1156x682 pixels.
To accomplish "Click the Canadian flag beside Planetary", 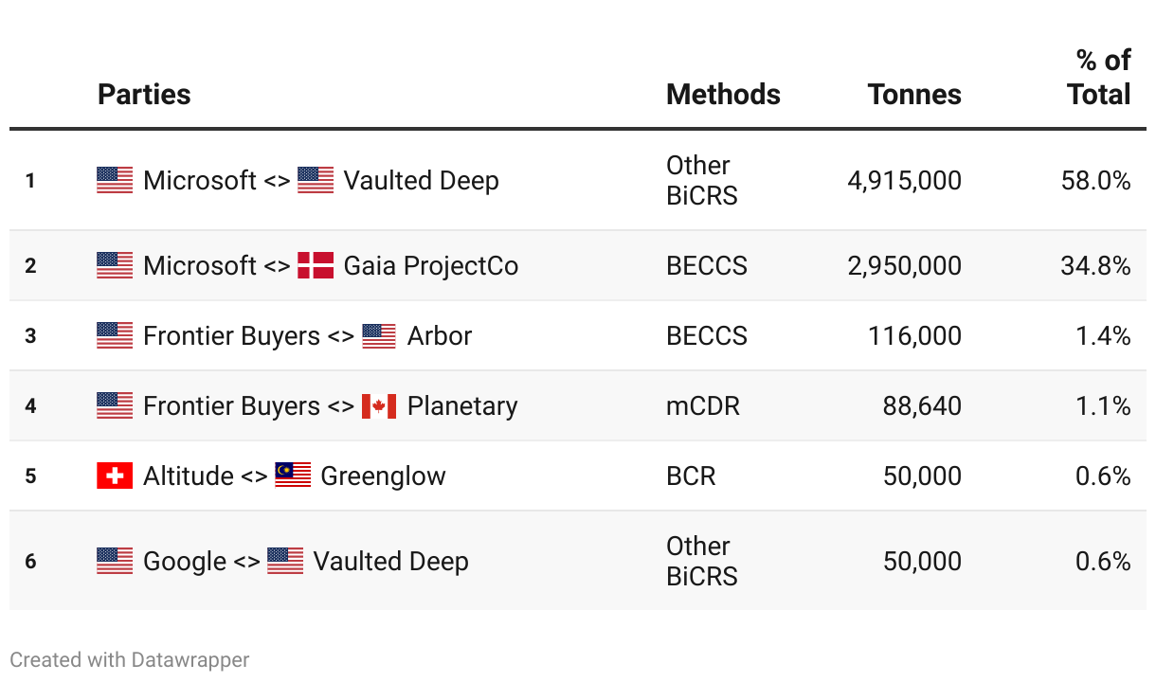I will pyautogui.click(x=379, y=406).
